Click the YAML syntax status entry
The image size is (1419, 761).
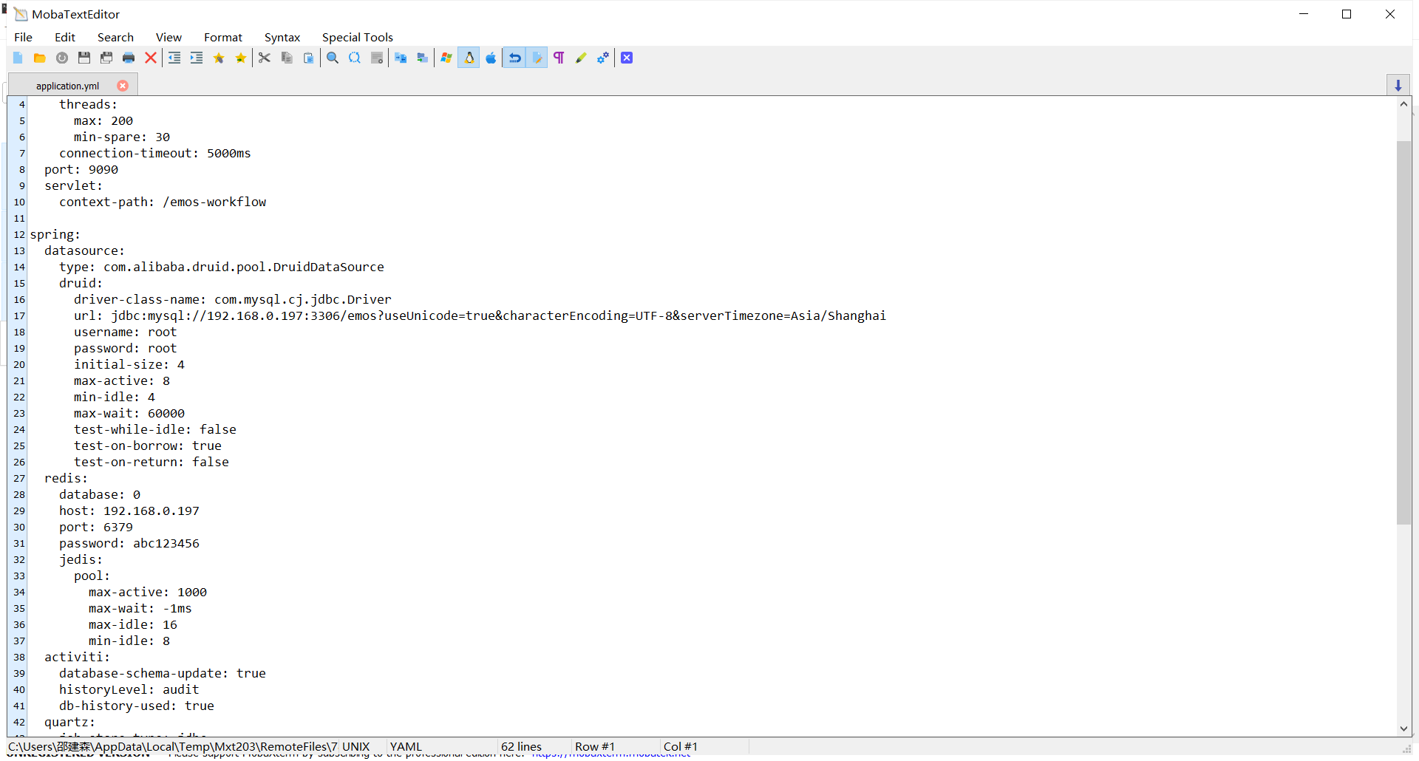406,746
